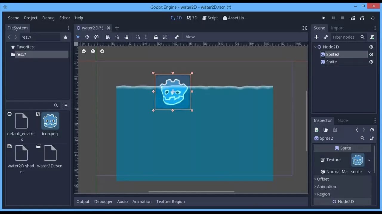
Task: Attach a script with the script icon
Action: [372, 37]
